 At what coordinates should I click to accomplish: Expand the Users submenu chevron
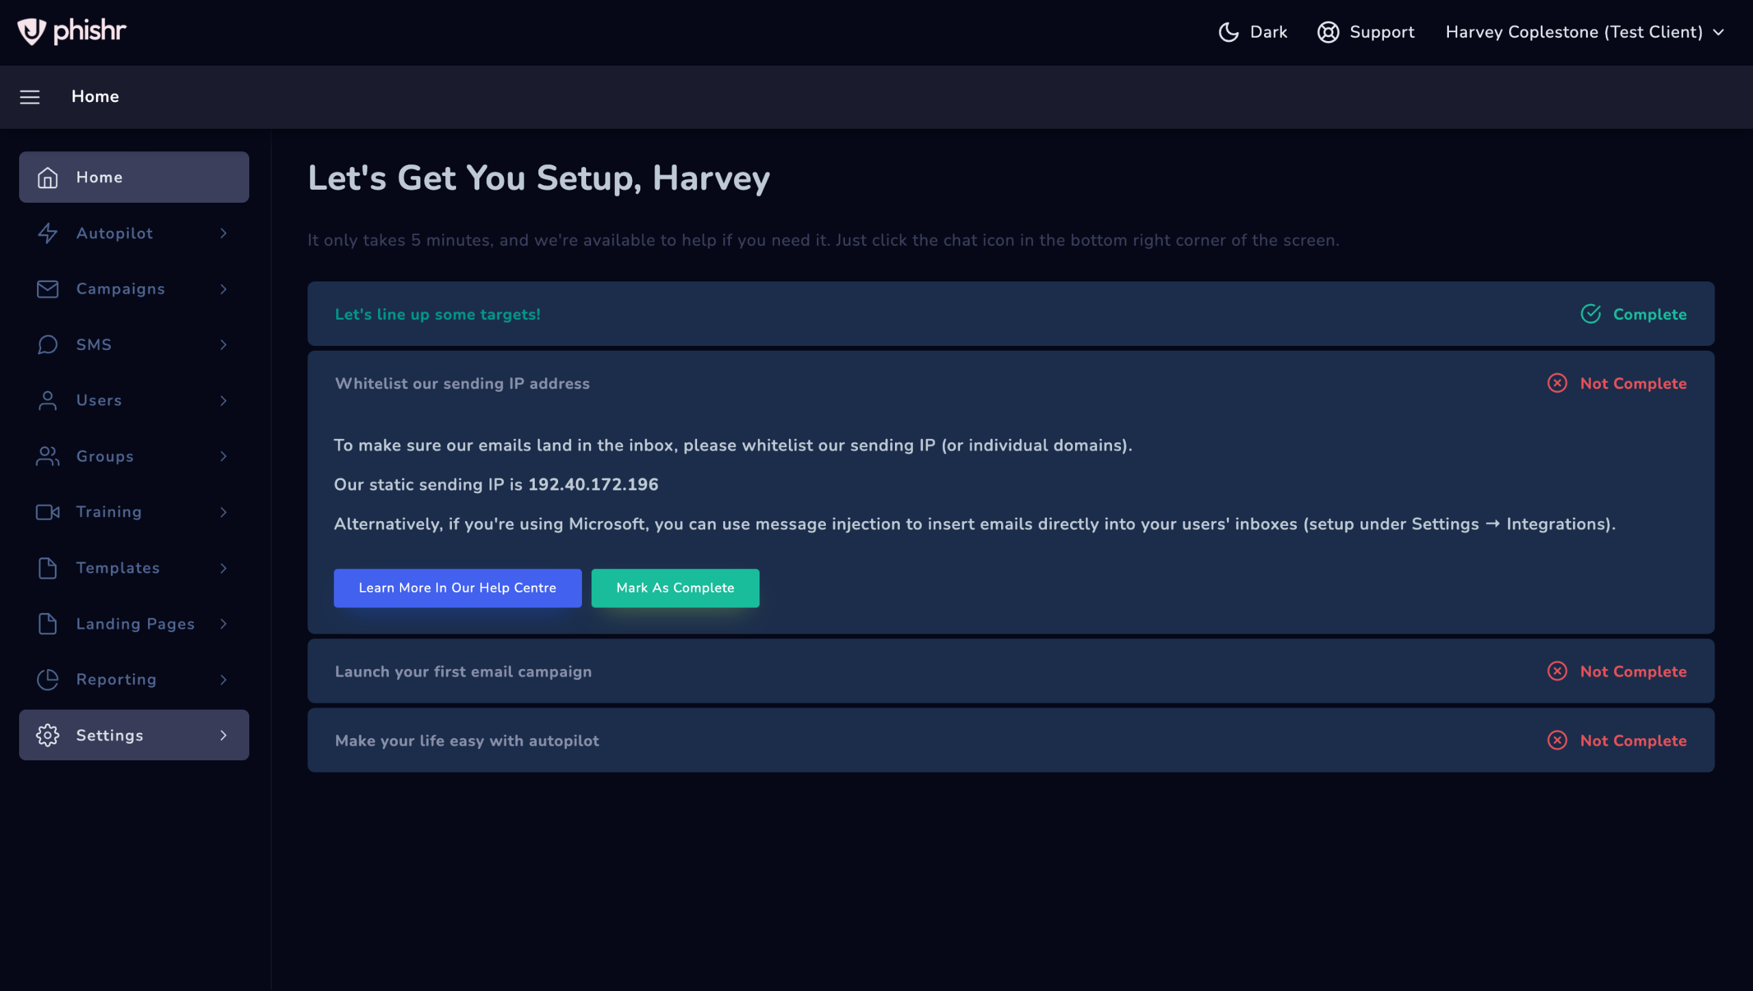[223, 401]
